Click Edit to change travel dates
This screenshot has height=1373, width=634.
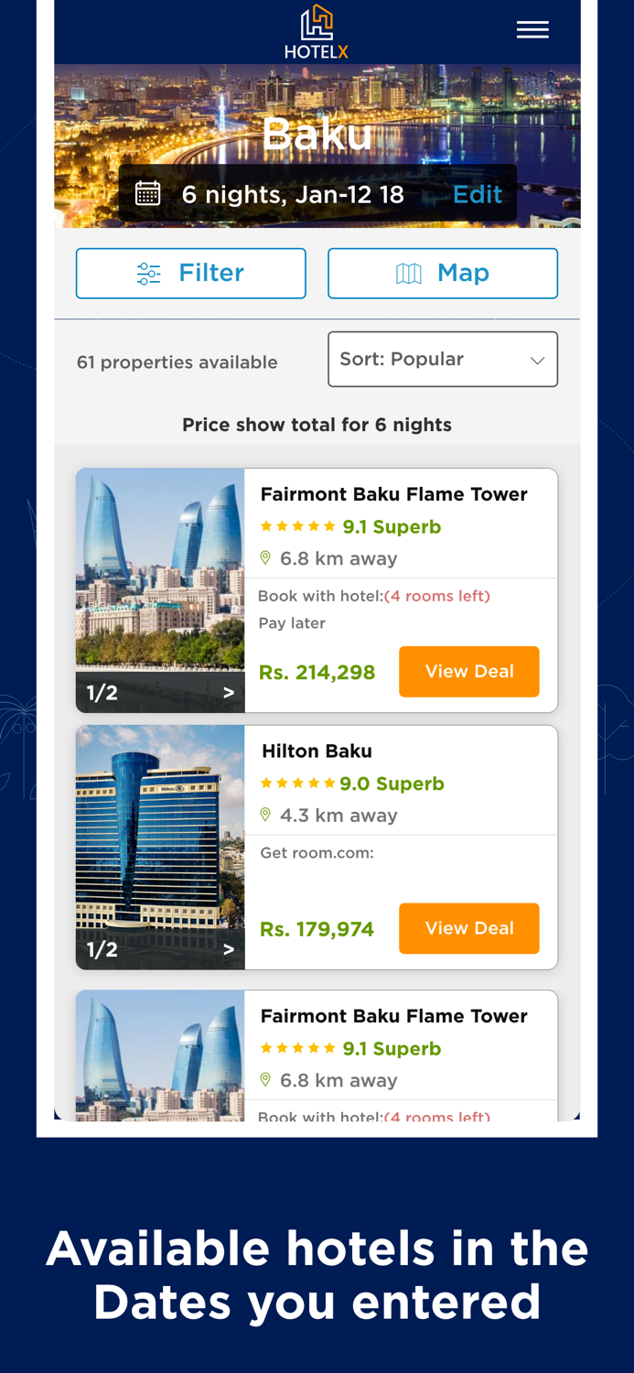click(x=477, y=192)
